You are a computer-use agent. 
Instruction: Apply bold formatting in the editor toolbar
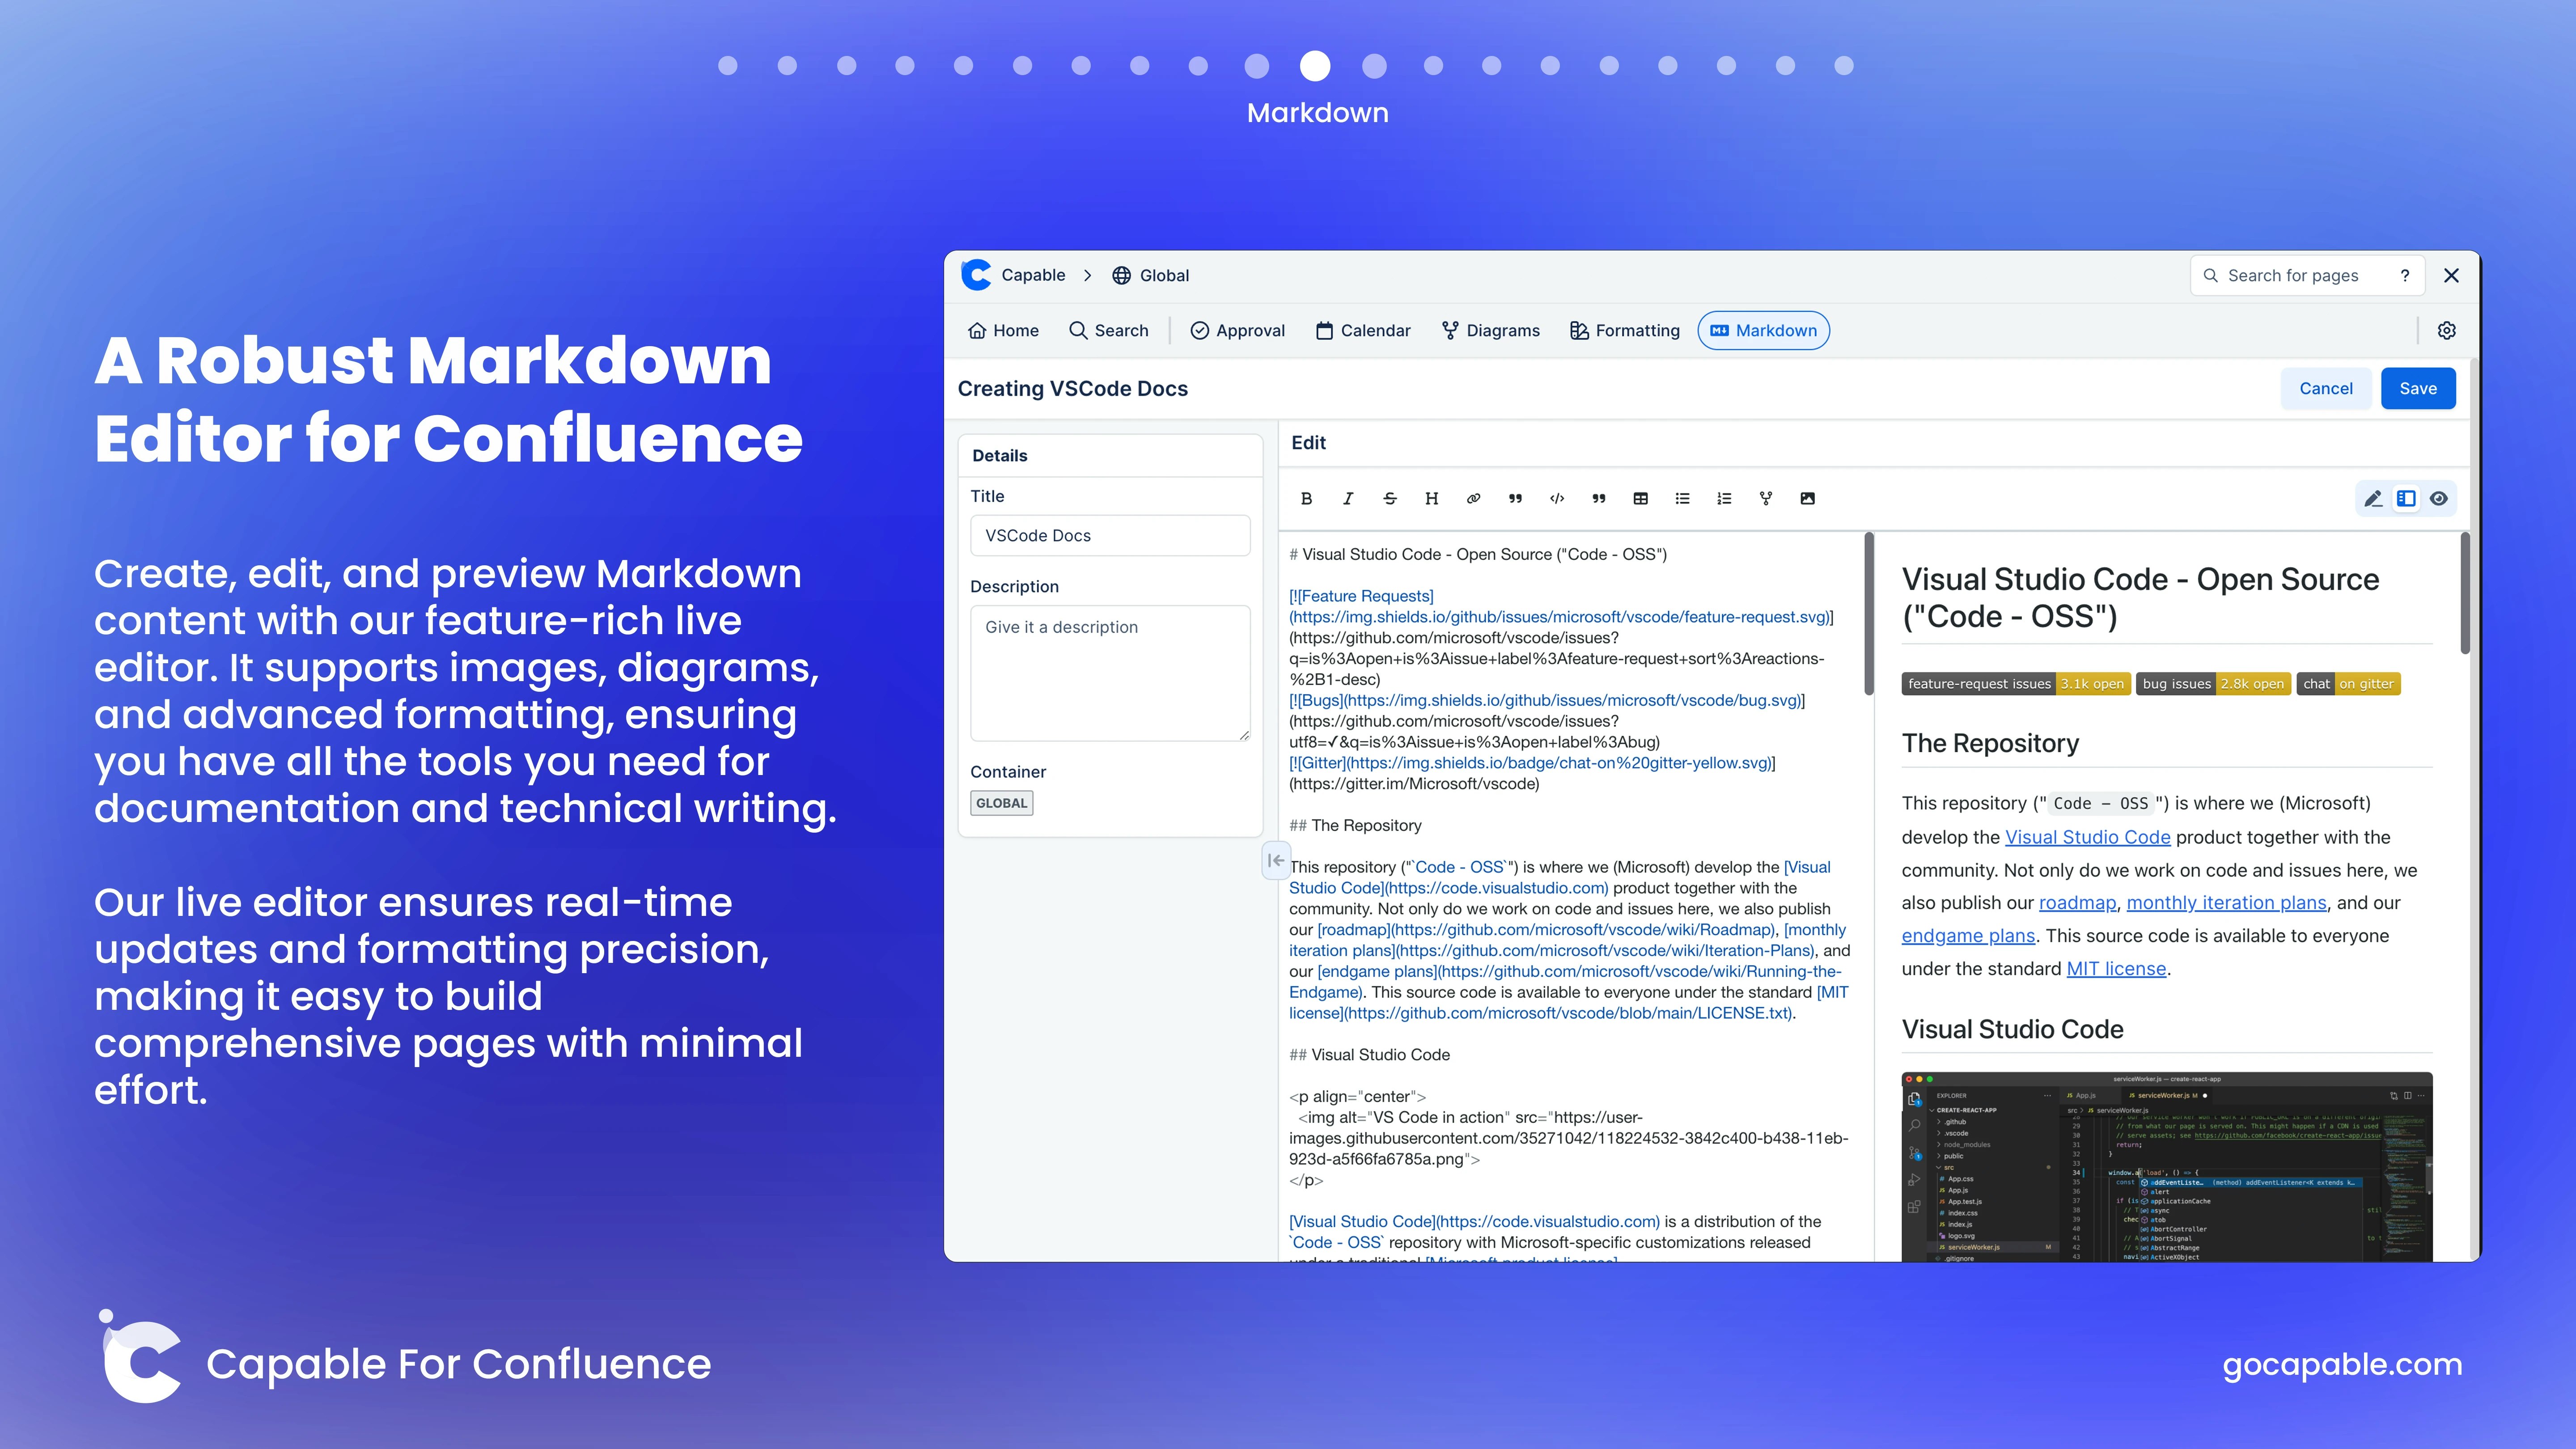[x=1306, y=498]
